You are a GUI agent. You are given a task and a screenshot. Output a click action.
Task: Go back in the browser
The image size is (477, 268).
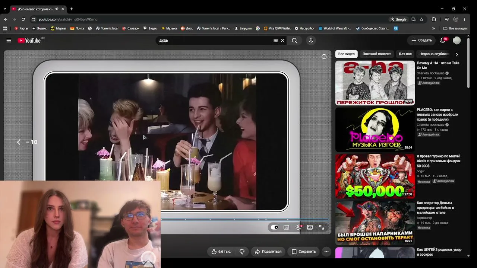[x=6, y=19]
